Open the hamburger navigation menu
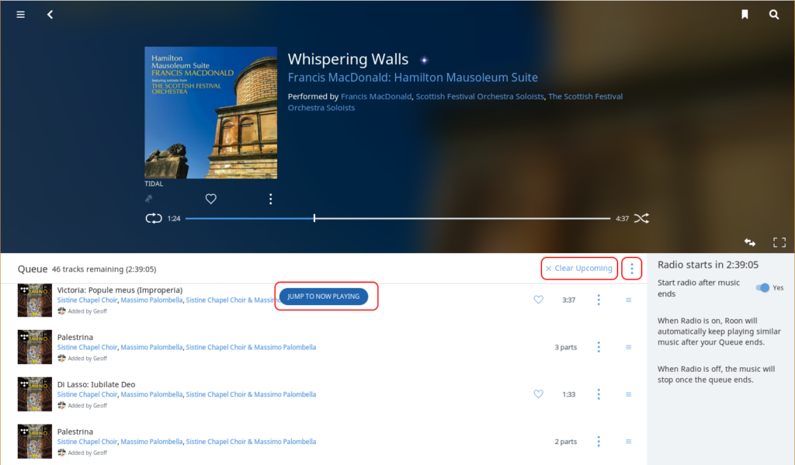 click(21, 15)
